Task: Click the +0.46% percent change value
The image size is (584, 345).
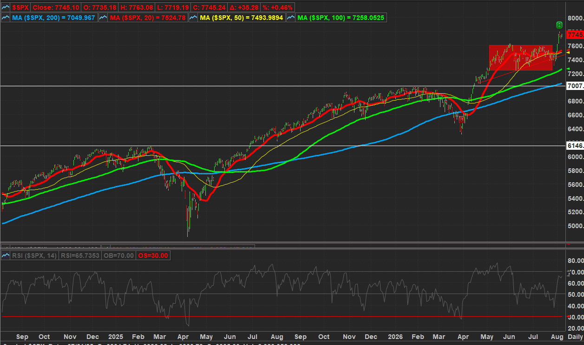Action: [278, 8]
